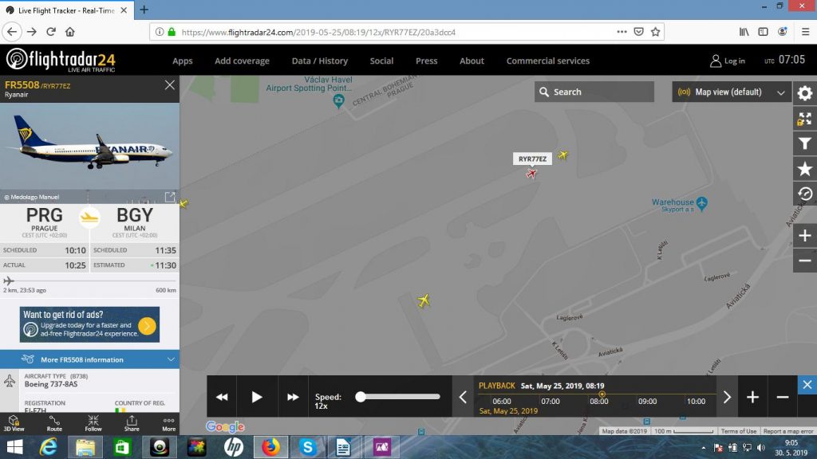
Task: Move timeline to earlier time
Action: coord(463,397)
